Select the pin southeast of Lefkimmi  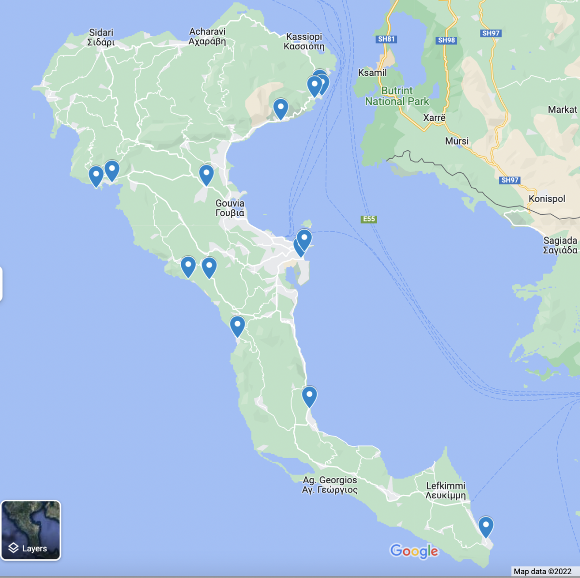[x=486, y=527]
